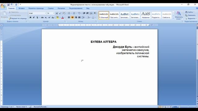Image resolution: width=198 pixels, height=111 pixels.
Task: Switch to the Главная tab
Action: (x=11, y=8)
